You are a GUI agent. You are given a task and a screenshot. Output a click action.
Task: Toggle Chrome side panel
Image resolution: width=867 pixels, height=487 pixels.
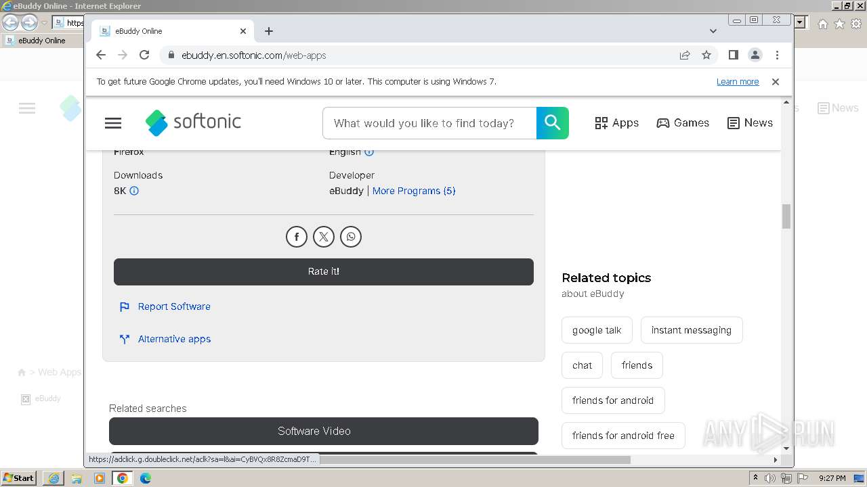(x=734, y=55)
